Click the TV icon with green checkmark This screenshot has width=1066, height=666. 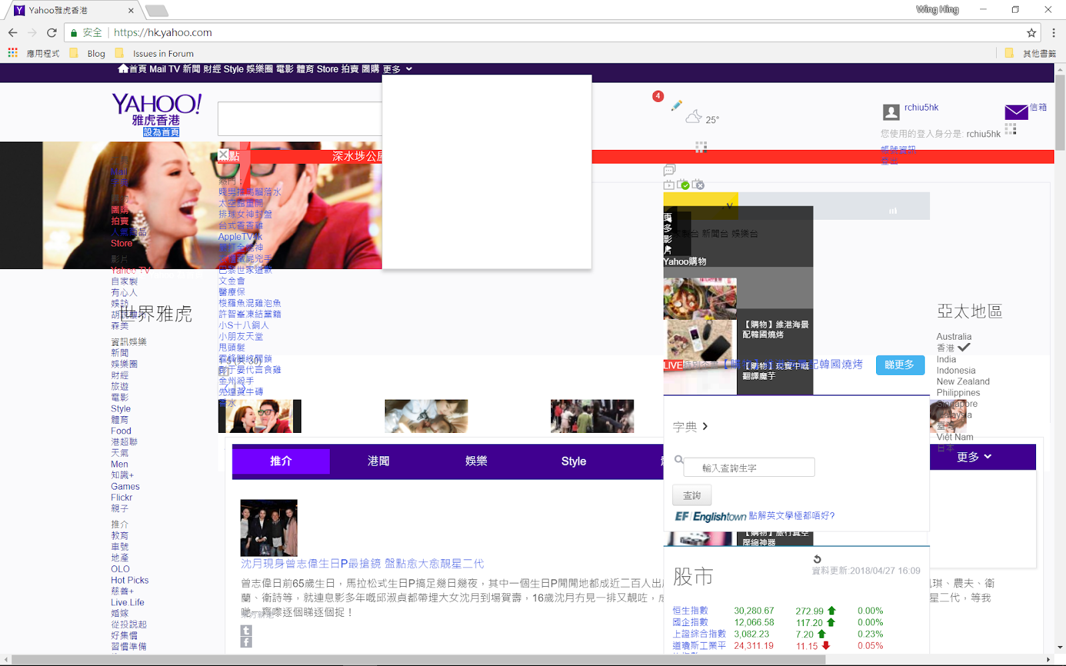tap(683, 184)
